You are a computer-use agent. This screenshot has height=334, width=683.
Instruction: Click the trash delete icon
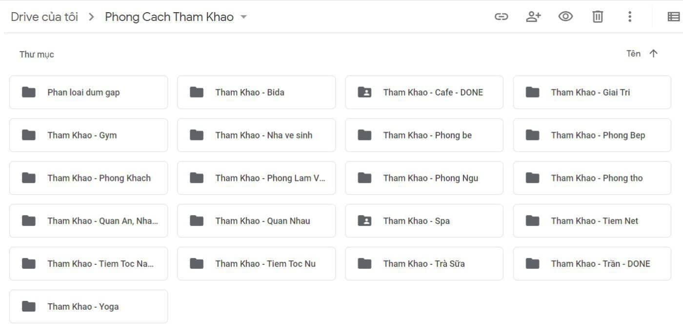coord(598,17)
